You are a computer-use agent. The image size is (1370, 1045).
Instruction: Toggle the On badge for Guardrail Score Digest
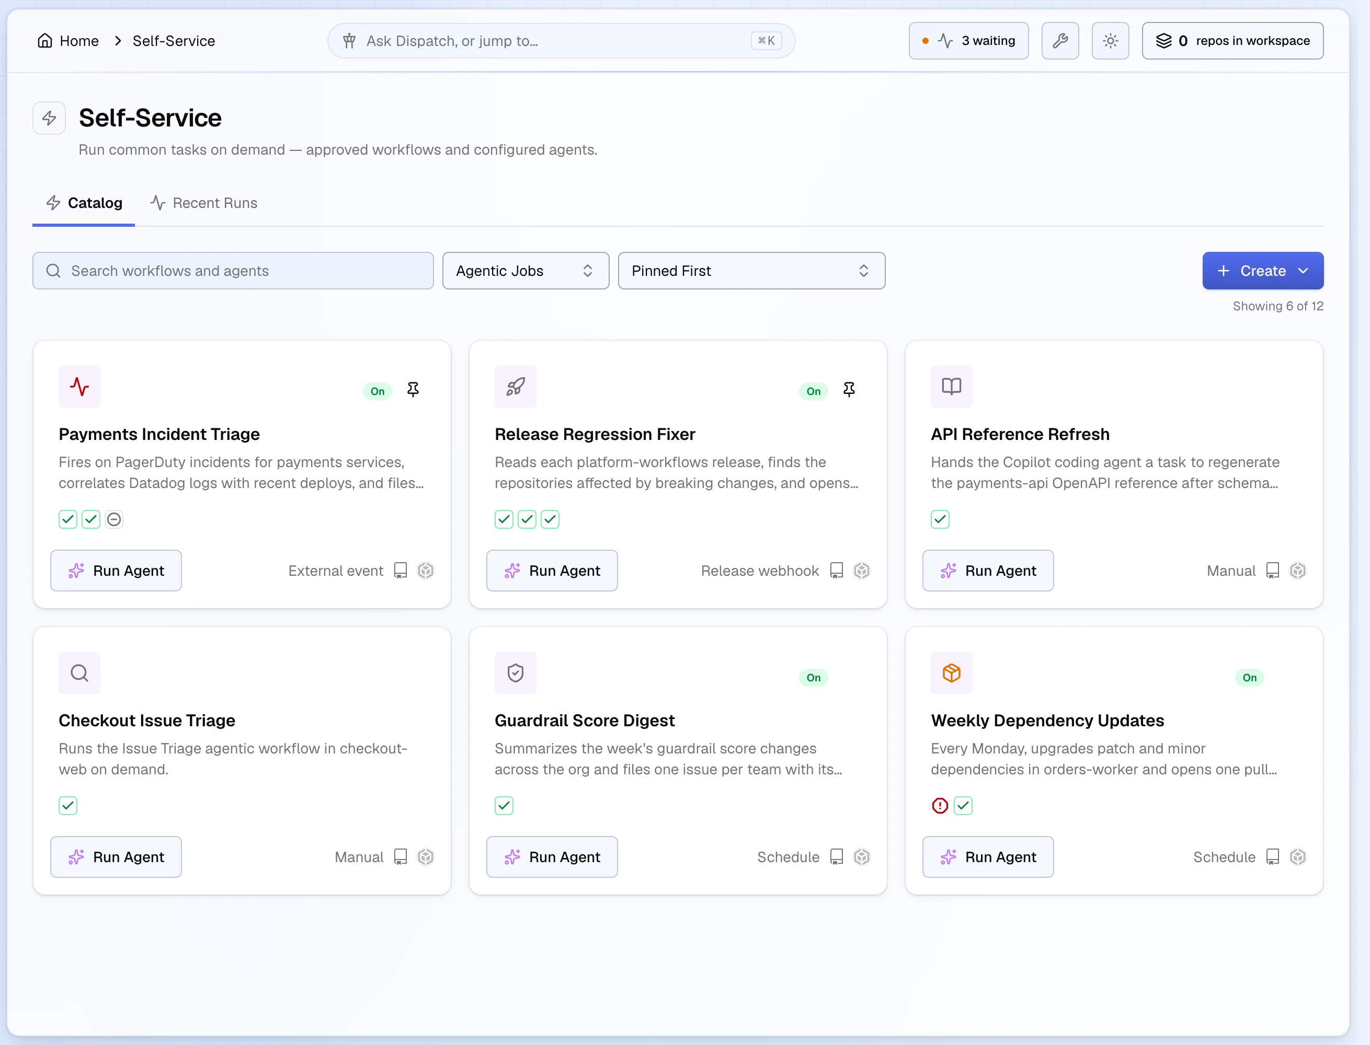[814, 677]
